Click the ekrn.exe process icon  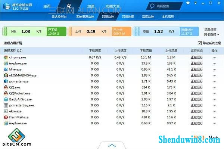pyautogui.click(x=6, y=111)
